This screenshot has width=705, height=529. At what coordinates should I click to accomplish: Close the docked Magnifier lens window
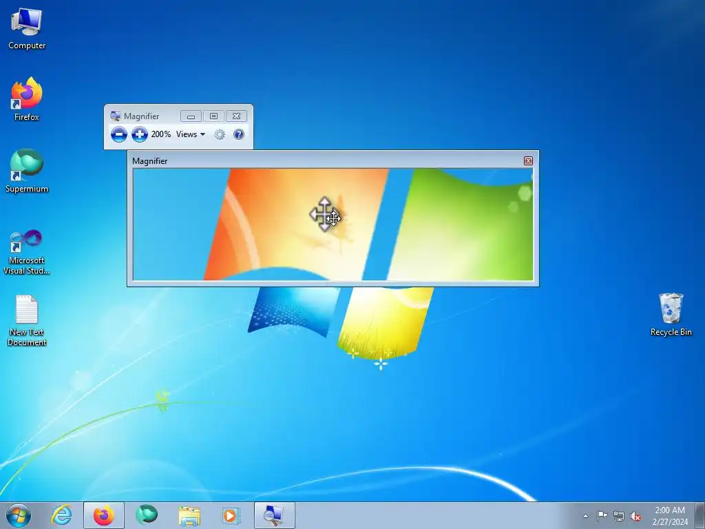tap(528, 160)
